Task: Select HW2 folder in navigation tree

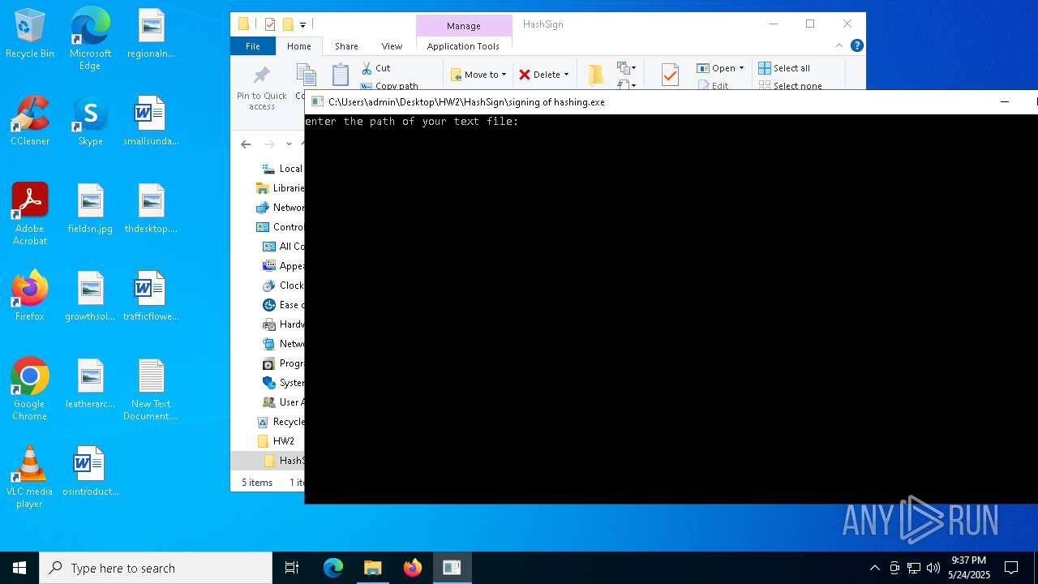Action: click(x=276, y=441)
